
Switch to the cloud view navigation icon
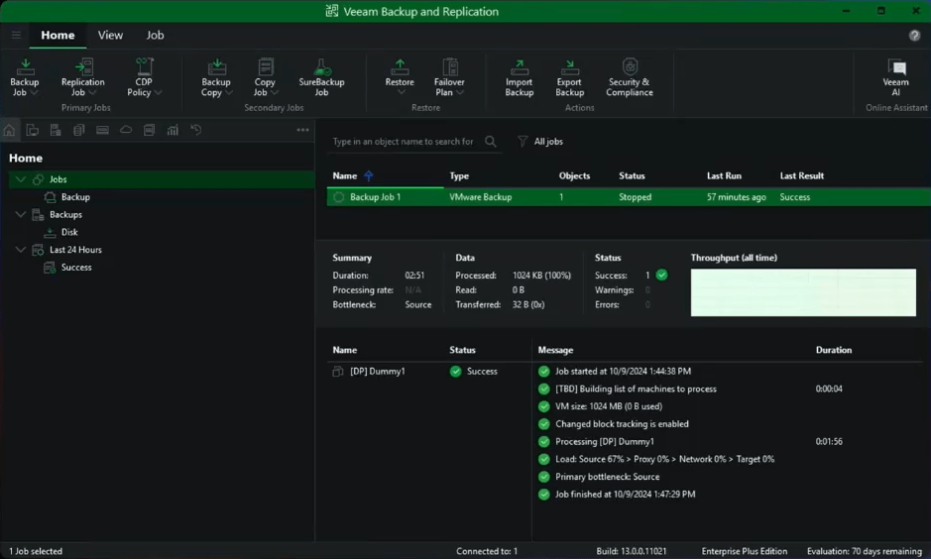pos(126,130)
